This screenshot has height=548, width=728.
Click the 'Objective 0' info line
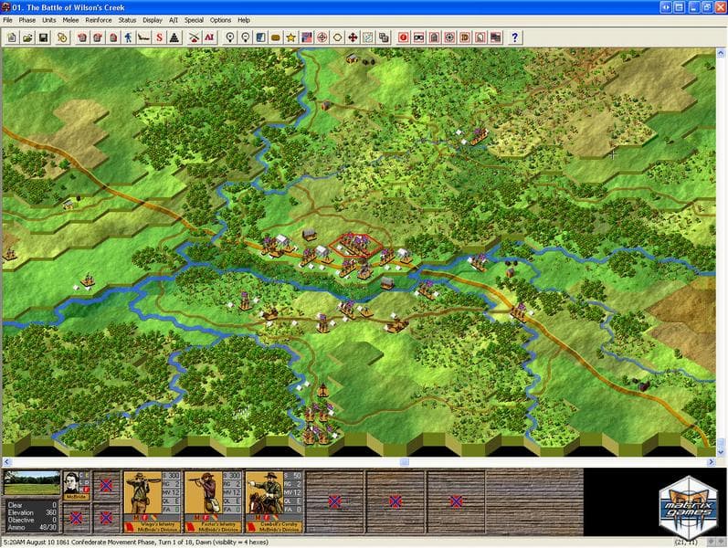pos(32,520)
